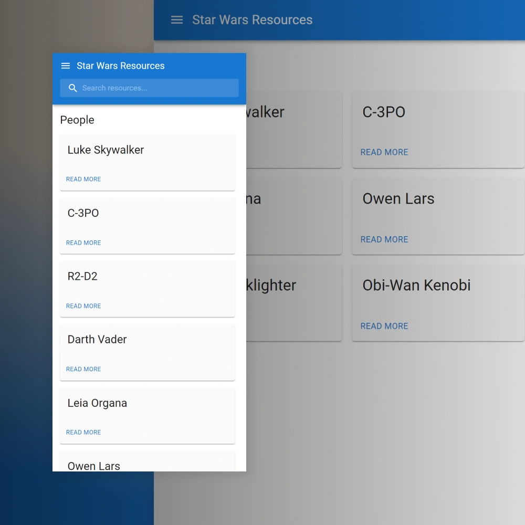This screenshot has height=525, width=525.
Task: Select Owen Lars title in background window
Action: 398,198
